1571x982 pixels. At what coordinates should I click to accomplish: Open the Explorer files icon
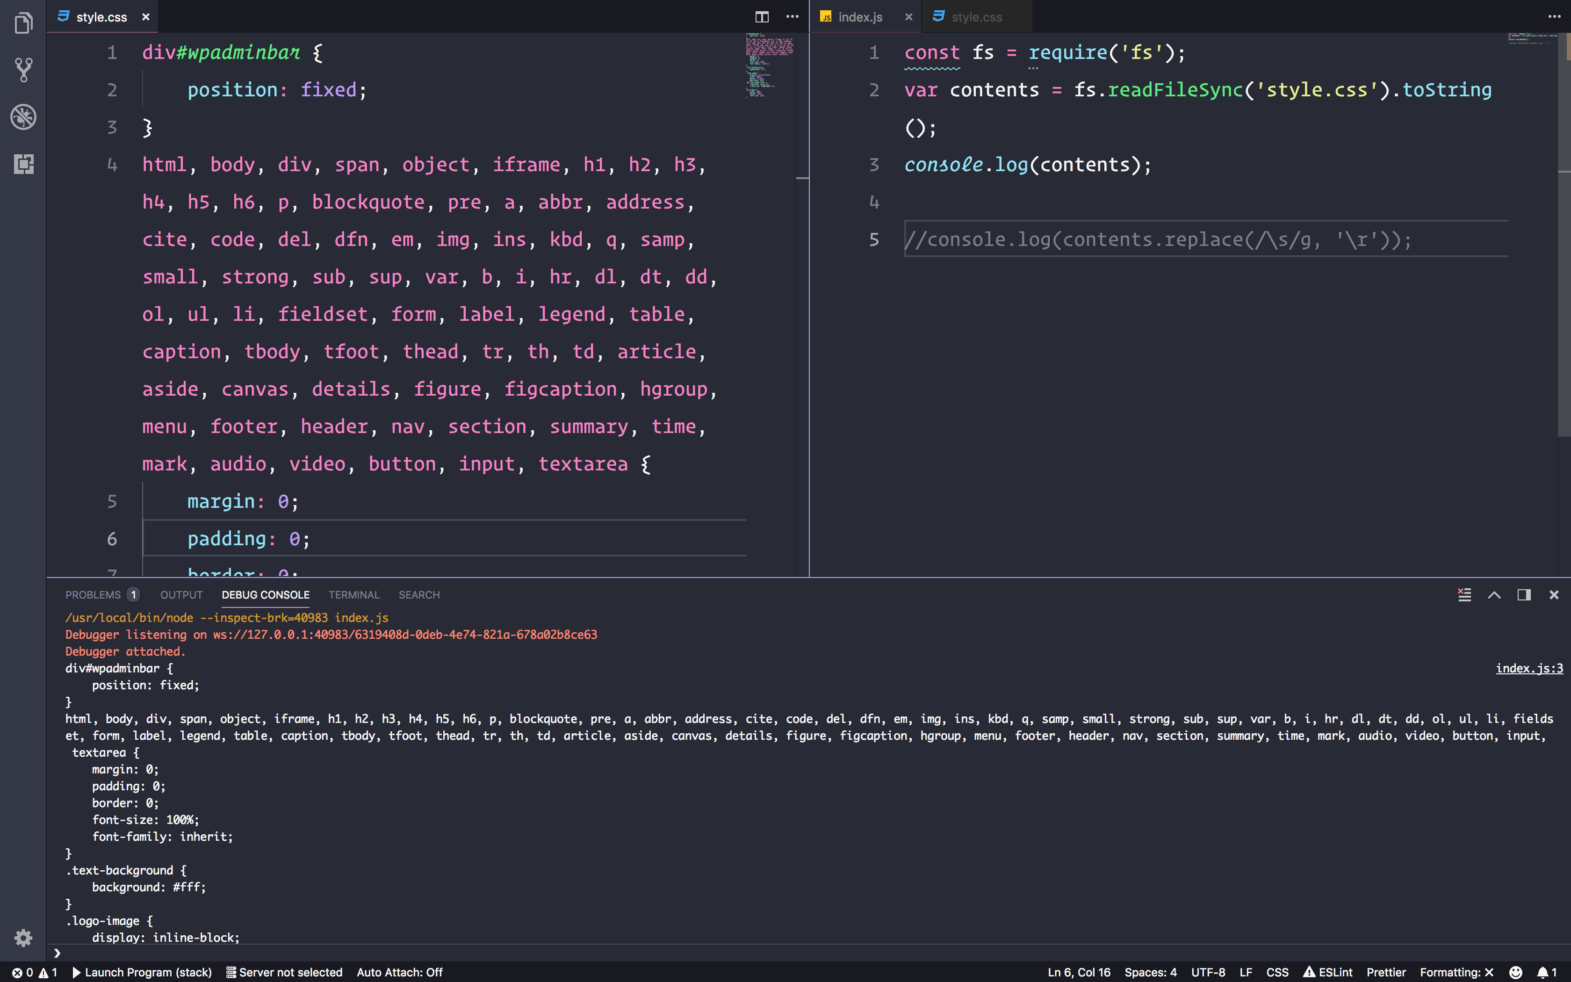(x=23, y=23)
